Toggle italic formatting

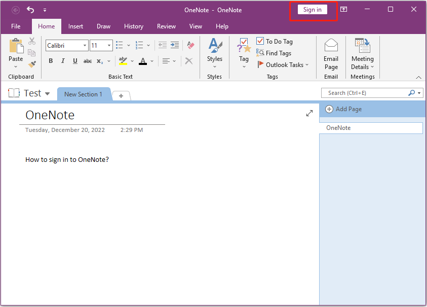(63, 61)
